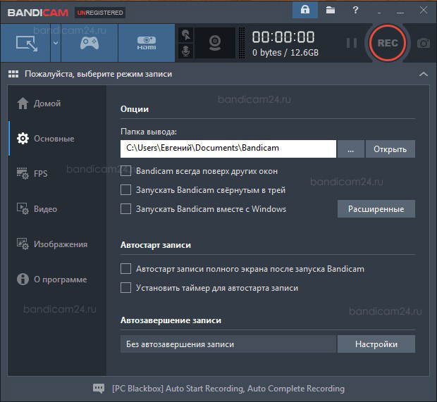This screenshot has height=402, width=437.
Task: Open the FPS settings tab
Action: click(x=57, y=173)
